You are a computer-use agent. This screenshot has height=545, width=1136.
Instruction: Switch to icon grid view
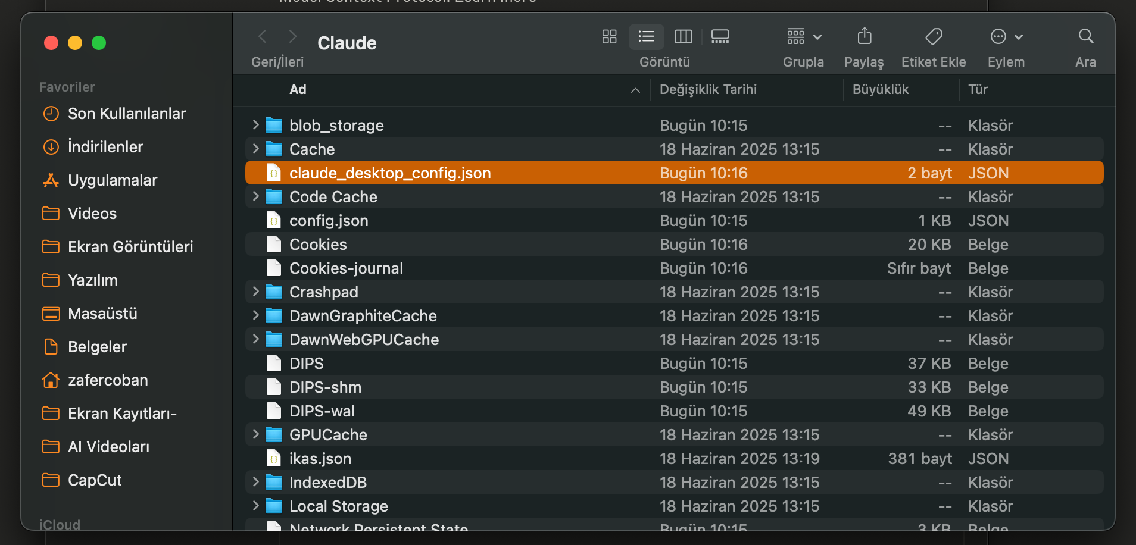[x=609, y=37]
